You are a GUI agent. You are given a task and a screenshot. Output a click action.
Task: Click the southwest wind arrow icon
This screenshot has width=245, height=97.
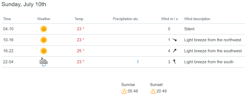click(x=174, y=51)
